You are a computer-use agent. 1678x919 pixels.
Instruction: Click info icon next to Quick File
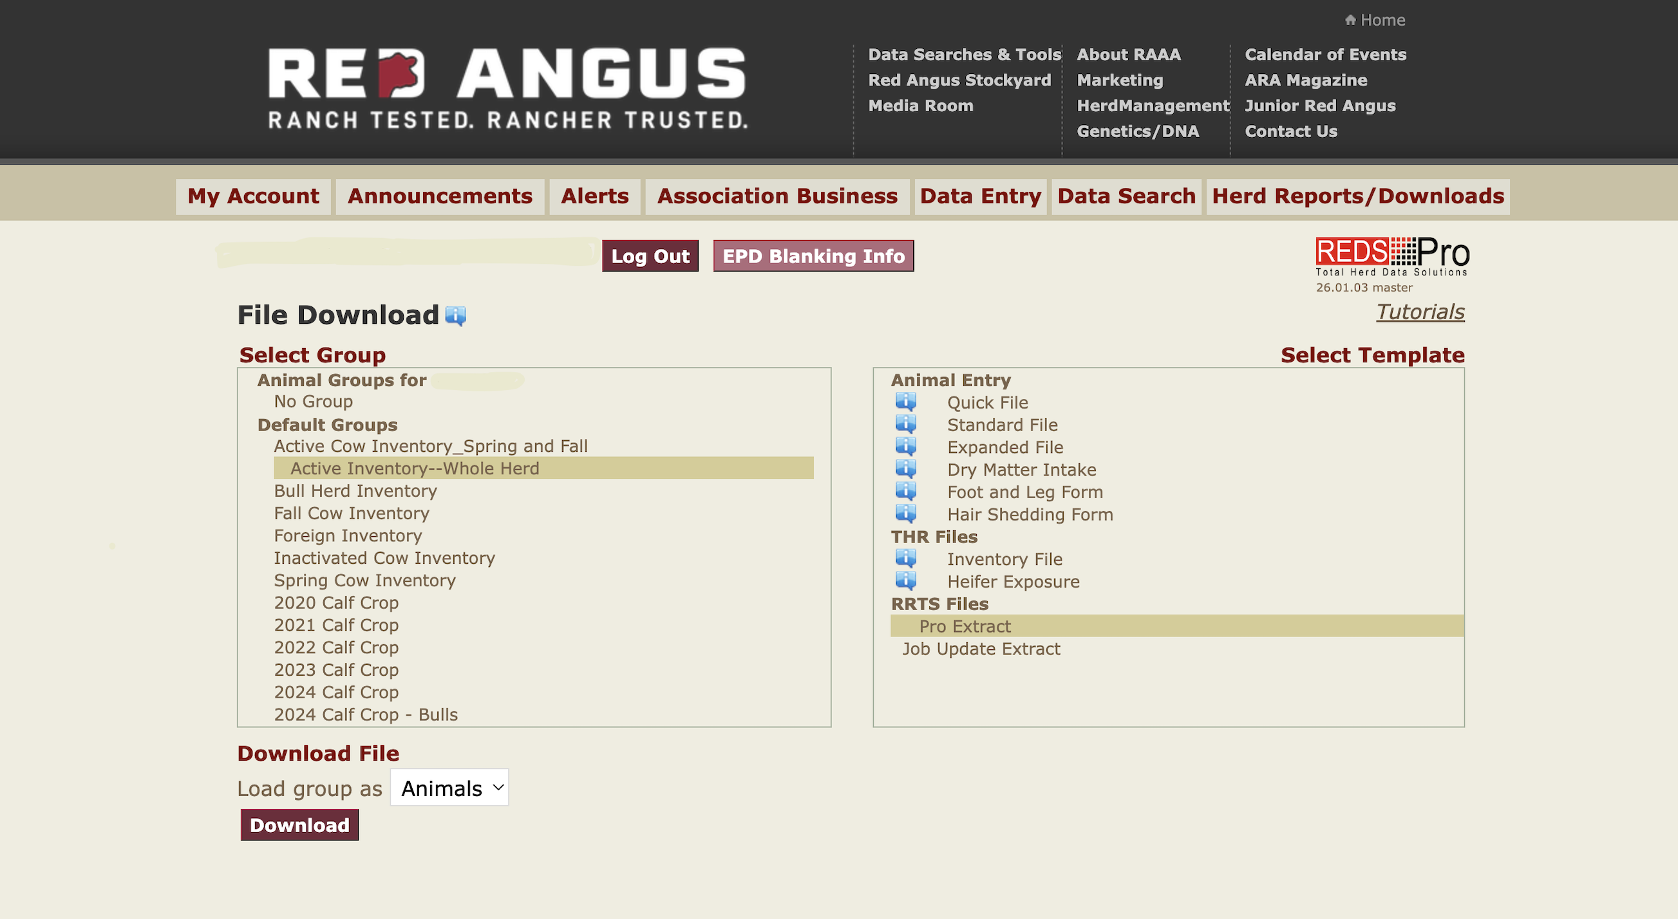(x=905, y=402)
